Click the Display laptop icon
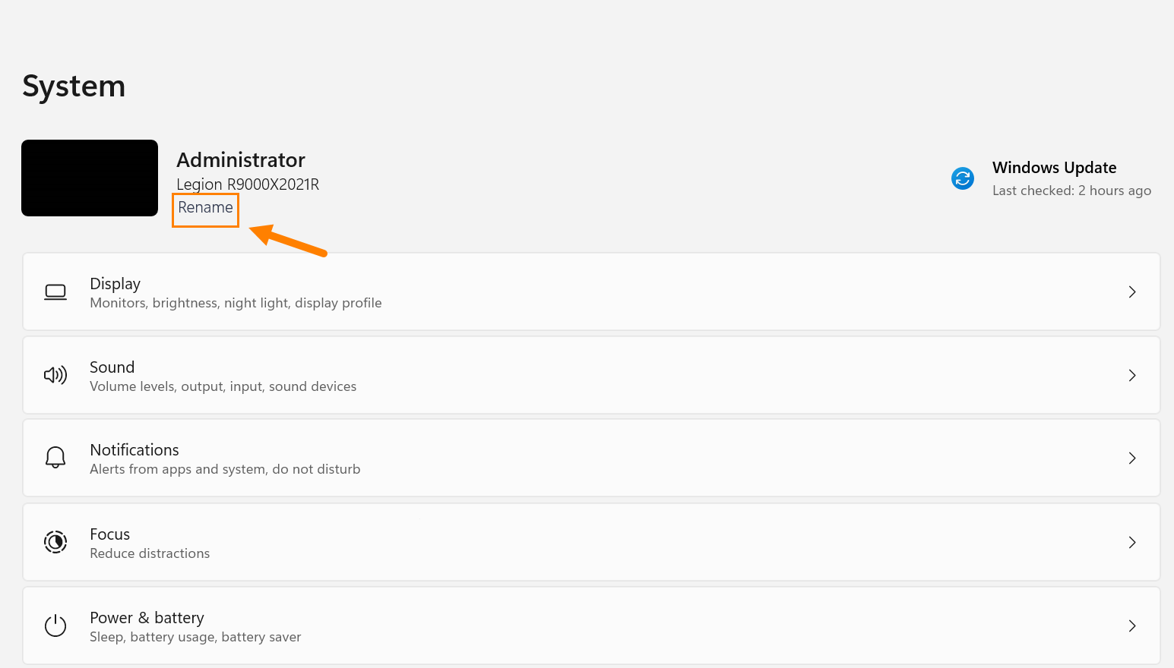The width and height of the screenshot is (1174, 668). pyautogui.click(x=55, y=292)
